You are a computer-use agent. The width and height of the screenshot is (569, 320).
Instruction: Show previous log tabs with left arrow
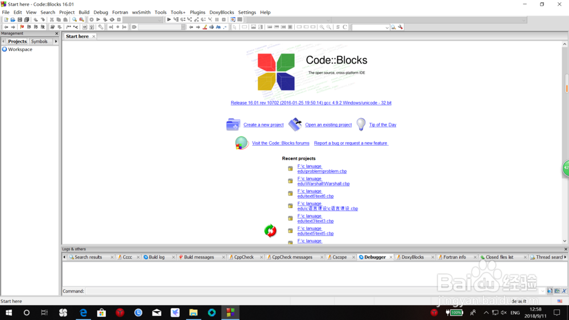[x=64, y=257]
